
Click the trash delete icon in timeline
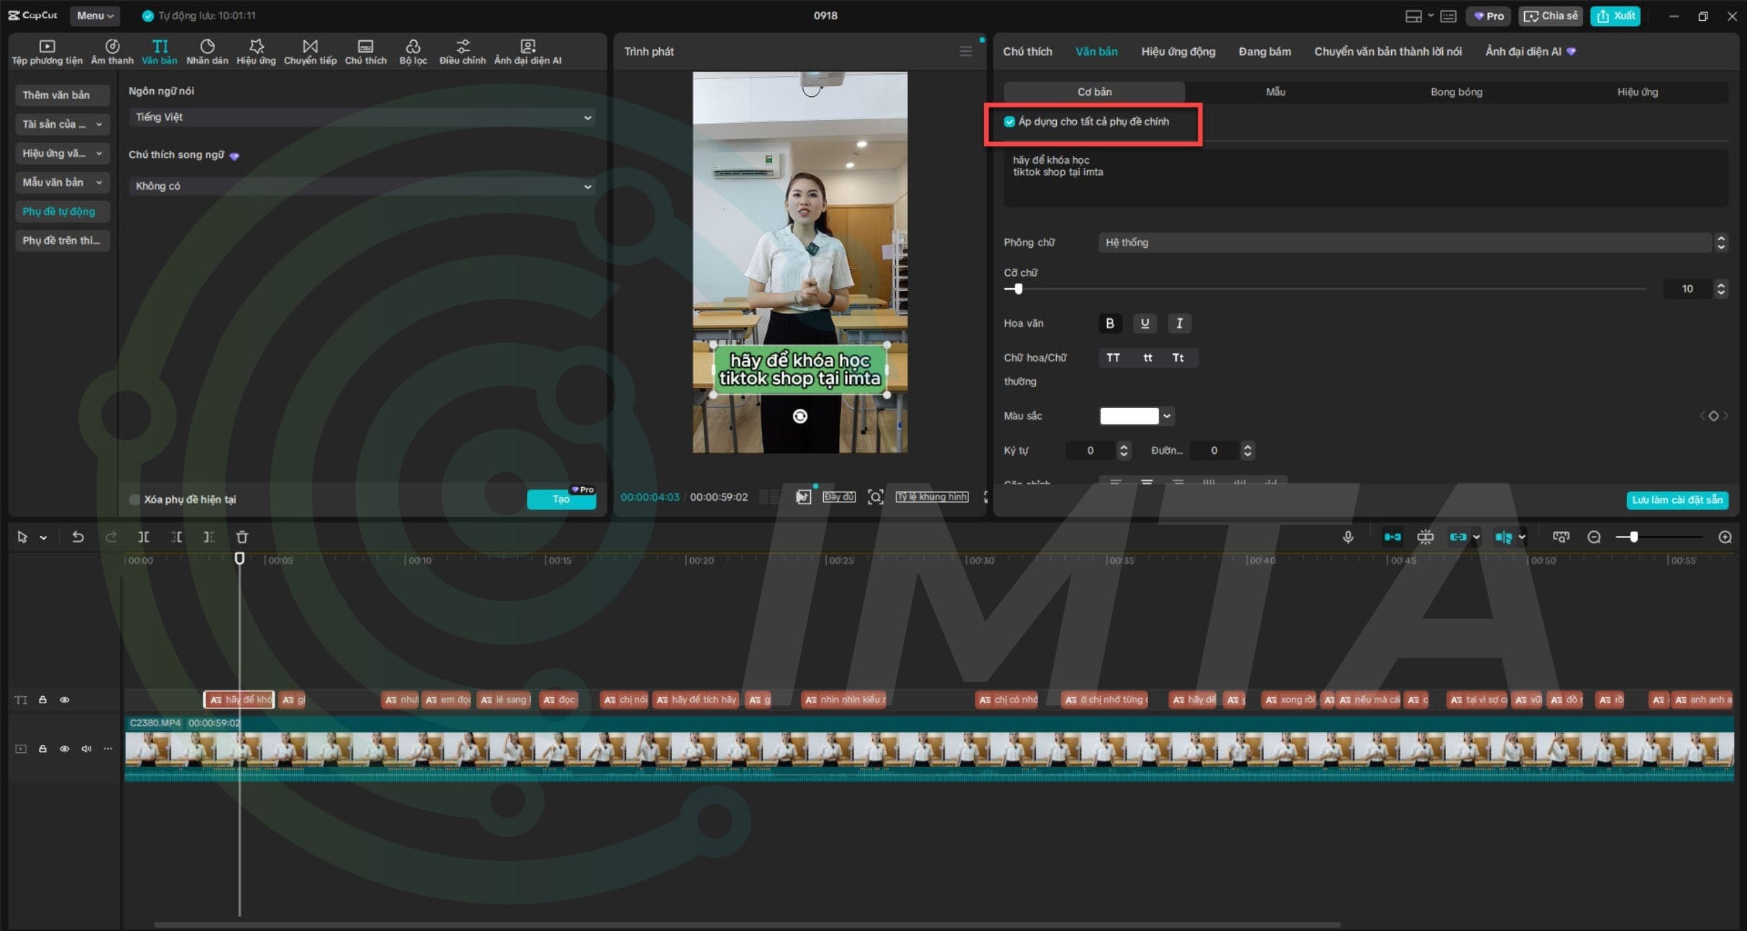coord(242,537)
